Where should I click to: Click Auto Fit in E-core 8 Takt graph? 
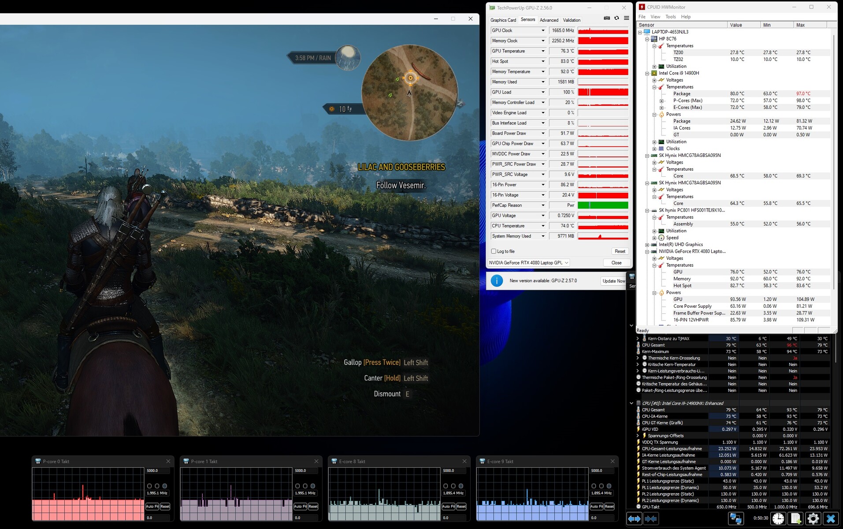point(448,507)
